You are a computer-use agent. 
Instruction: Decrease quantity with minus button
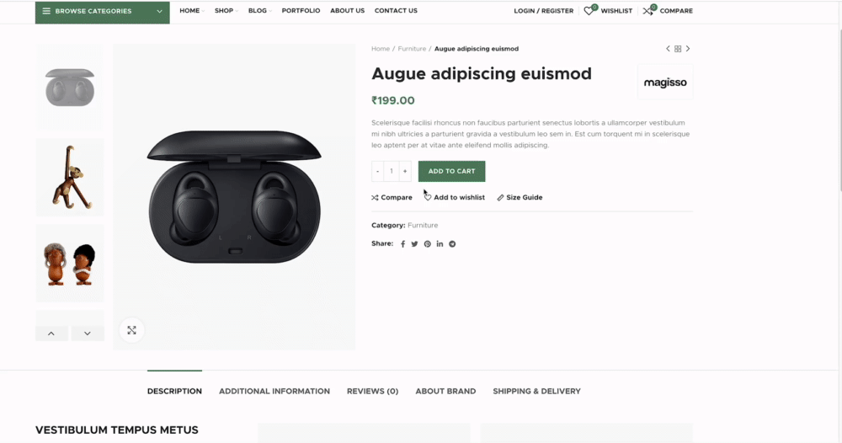click(x=377, y=171)
